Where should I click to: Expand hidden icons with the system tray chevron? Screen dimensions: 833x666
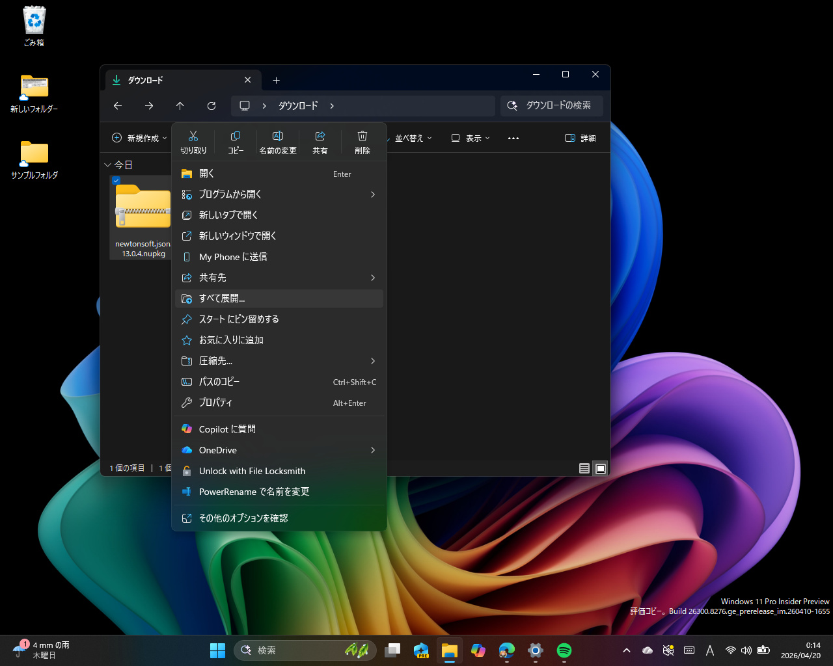[626, 650]
